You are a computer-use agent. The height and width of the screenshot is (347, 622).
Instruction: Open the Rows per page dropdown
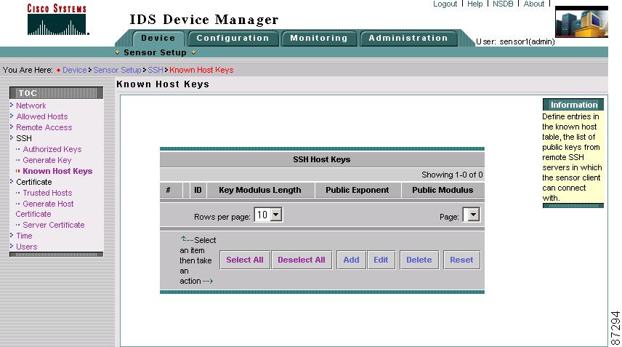[268, 215]
